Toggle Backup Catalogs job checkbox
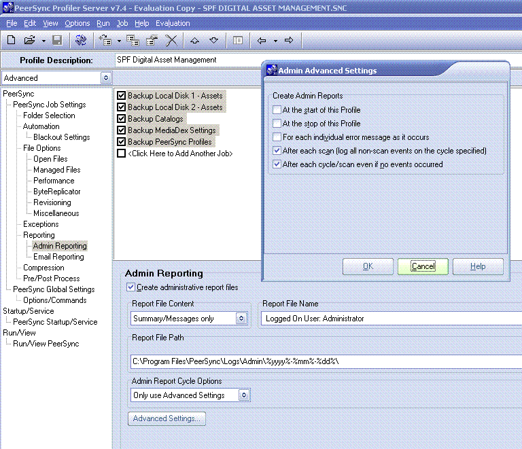Screen dimensions: 522x449 (x=121, y=118)
